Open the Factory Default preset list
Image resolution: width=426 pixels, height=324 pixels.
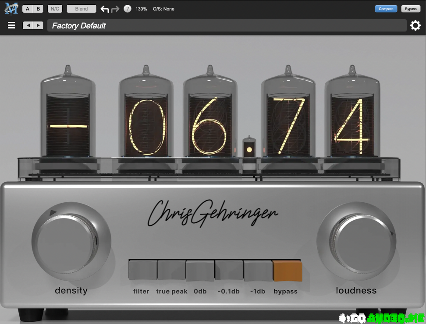coord(226,26)
